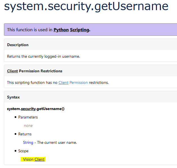Image resolution: width=177 pixels, height=168 pixels.
Task: Select the Parameters bullet item
Action: [x=28, y=117]
